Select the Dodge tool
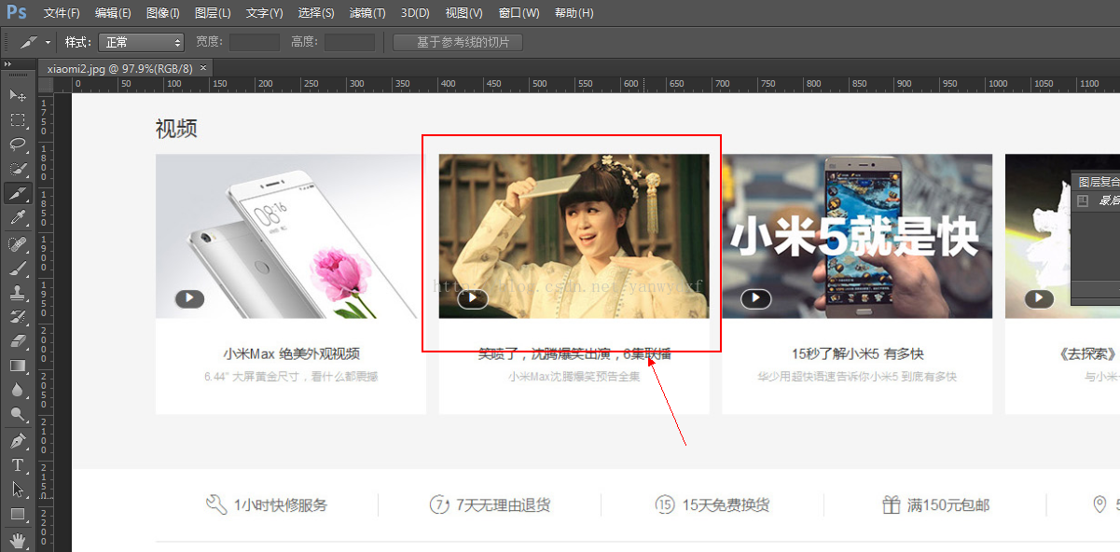Viewport: 1120px width, 552px height. pyautogui.click(x=18, y=414)
